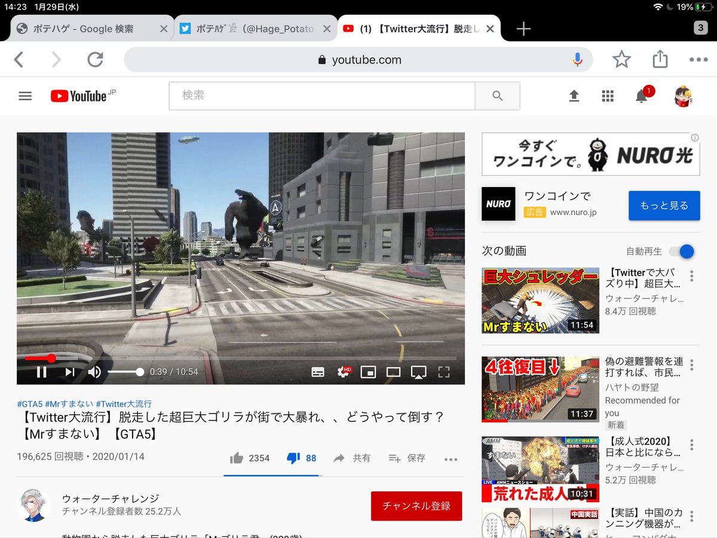The width and height of the screenshot is (717, 538).
Task: Subscribe with チャンネル登録 button
Action: (416, 506)
